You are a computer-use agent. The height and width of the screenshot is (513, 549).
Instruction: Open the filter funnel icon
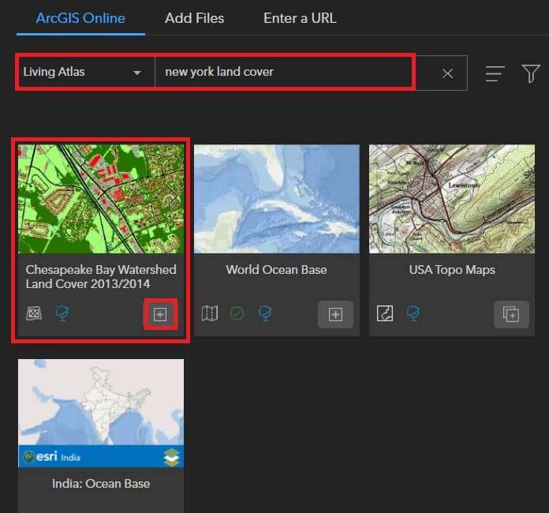tap(531, 73)
